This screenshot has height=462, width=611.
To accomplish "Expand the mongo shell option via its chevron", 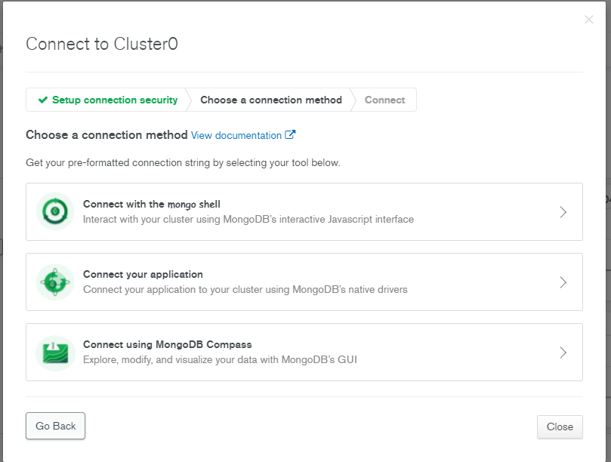I will (563, 212).
